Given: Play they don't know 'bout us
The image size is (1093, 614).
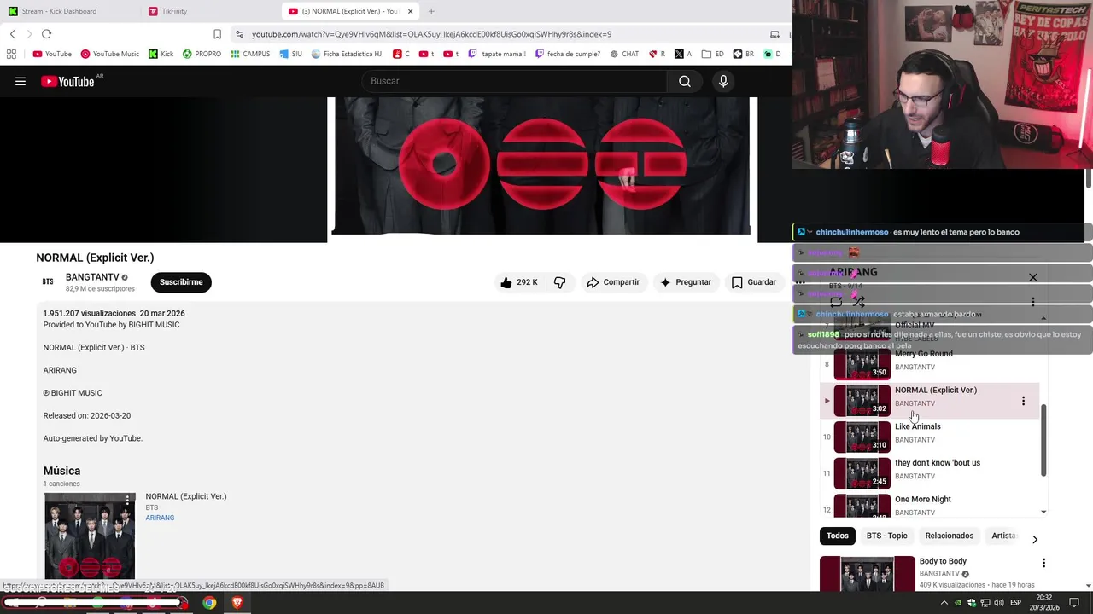Looking at the screenshot, I should coord(930,473).
